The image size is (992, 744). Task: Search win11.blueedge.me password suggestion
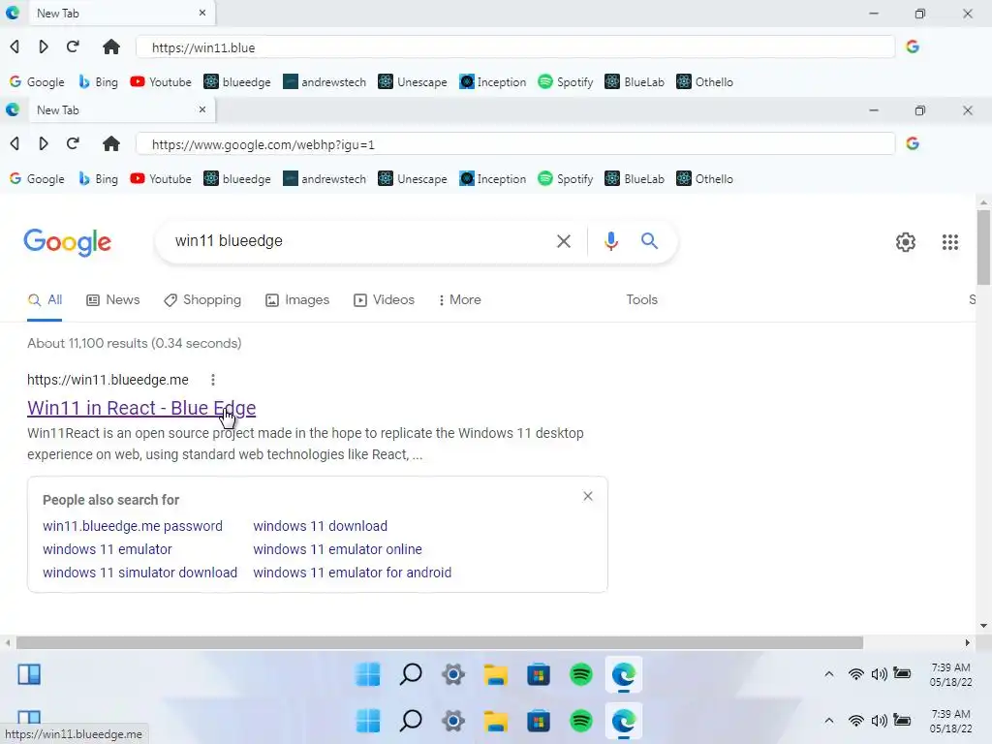coord(133,526)
